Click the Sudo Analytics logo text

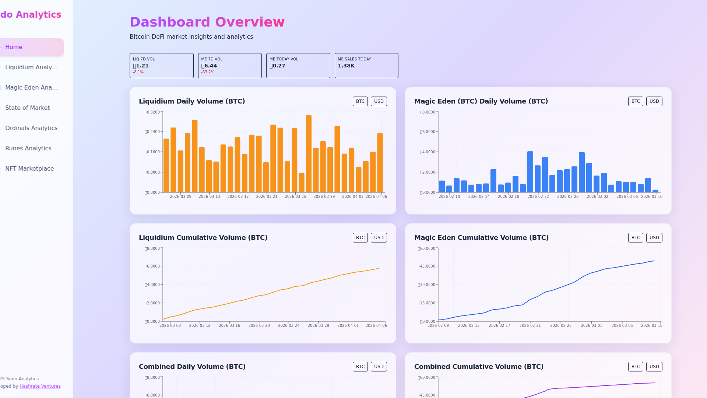[31, 15]
